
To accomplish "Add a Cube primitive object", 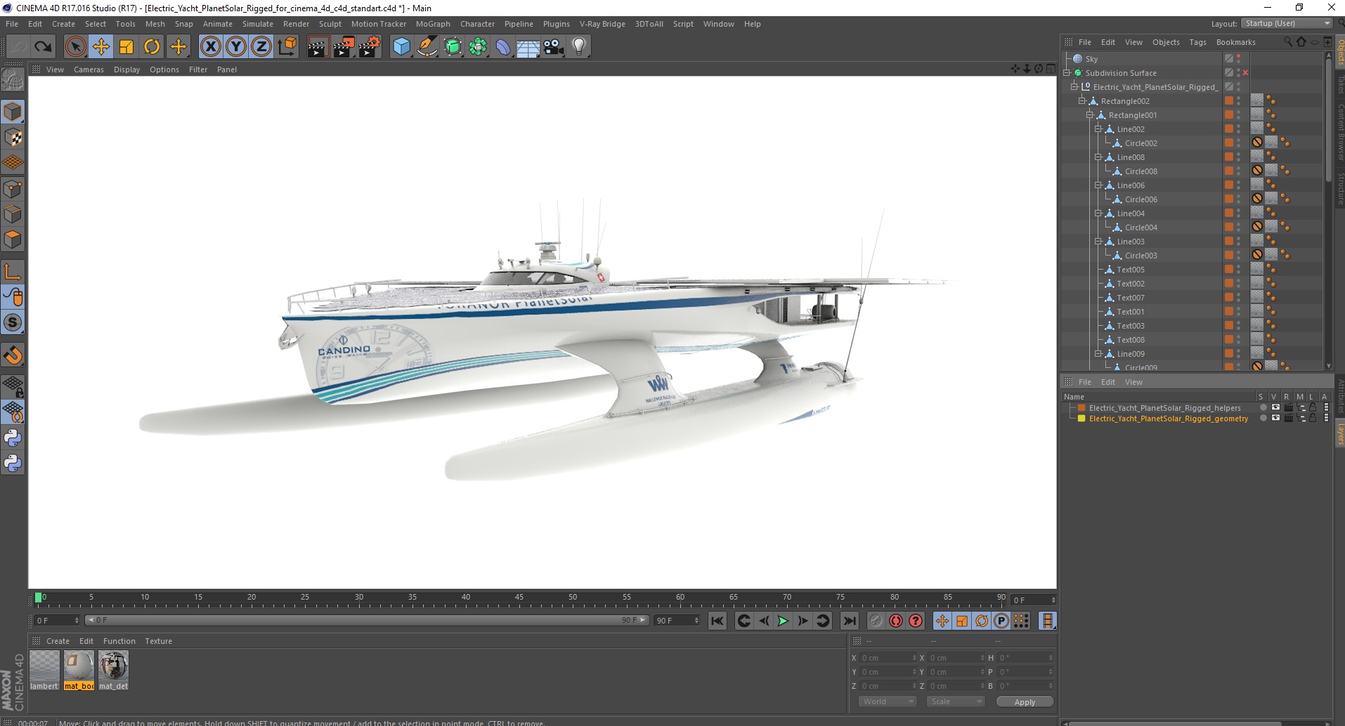I will tap(401, 47).
